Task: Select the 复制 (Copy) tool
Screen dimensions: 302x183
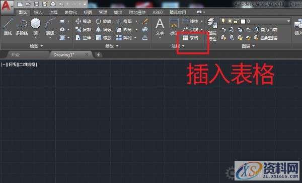Action: click(x=83, y=30)
